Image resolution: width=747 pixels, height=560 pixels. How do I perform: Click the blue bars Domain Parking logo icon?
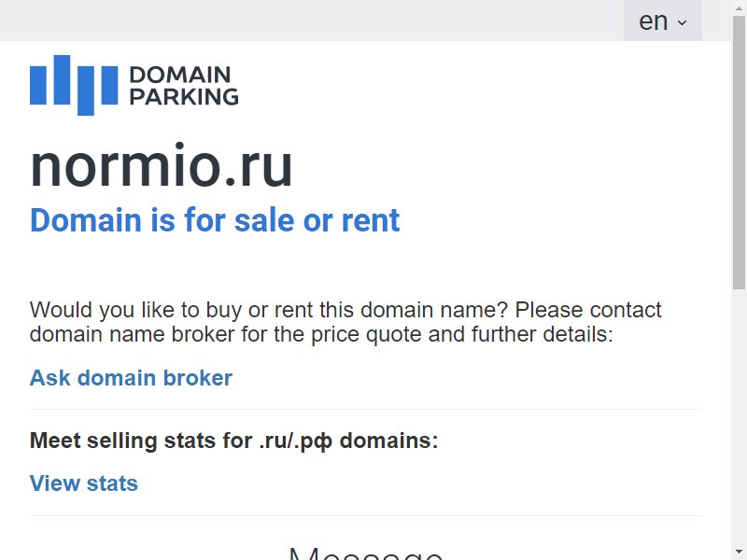pyautogui.click(x=74, y=85)
